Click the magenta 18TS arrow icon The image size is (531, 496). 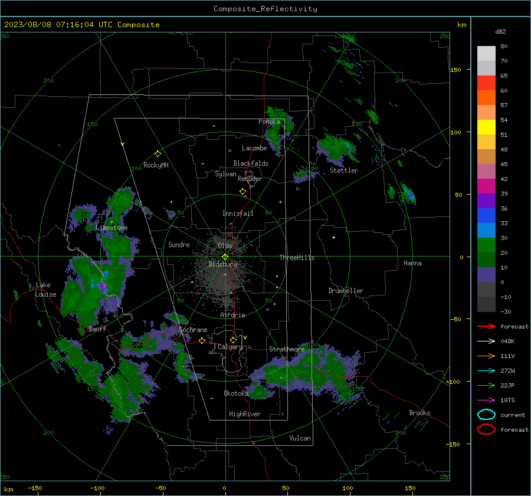point(486,400)
